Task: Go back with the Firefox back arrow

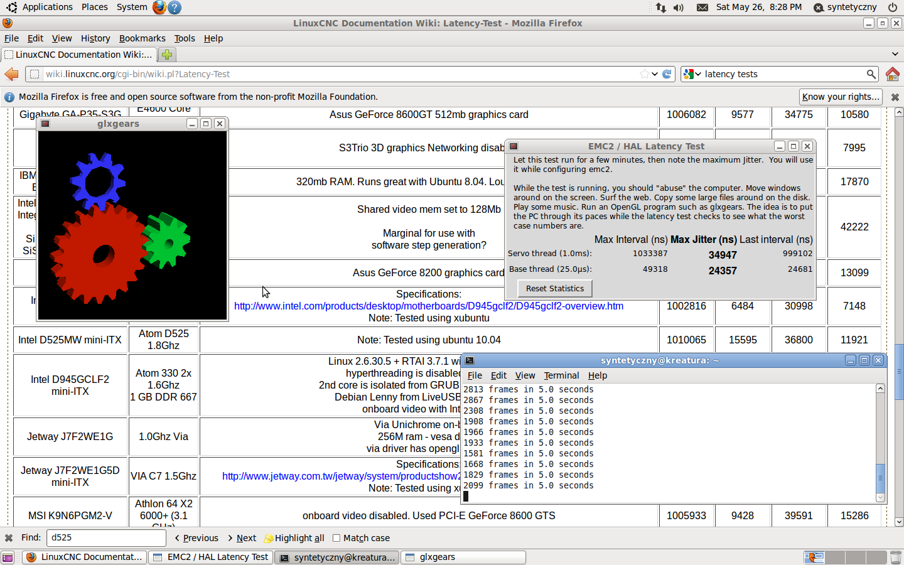Action: pyautogui.click(x=11, y=74)
